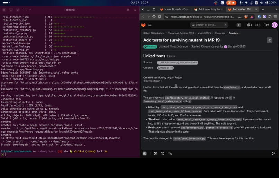
Task: View site settings icon in address bar
Action: tap(166, 17)
